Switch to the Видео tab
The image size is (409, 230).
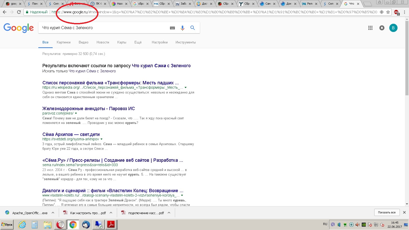pos(84,42)
